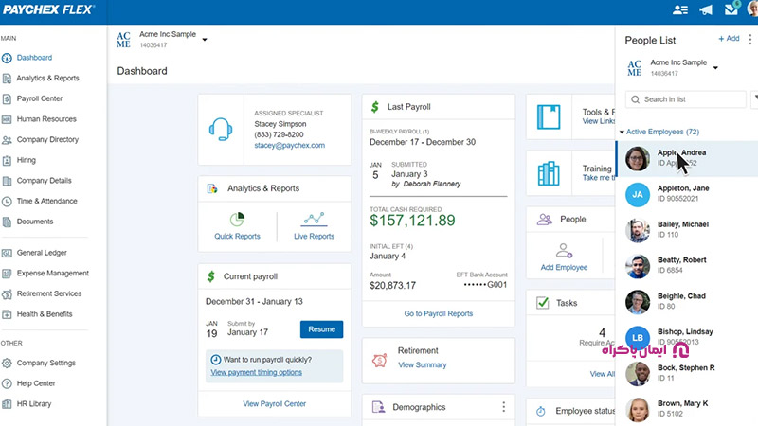Open Go to Payroll Reports link
Image resolution: width=758 pixels, height=426 pixels.
pyautogui.click(x=439, y=313)
